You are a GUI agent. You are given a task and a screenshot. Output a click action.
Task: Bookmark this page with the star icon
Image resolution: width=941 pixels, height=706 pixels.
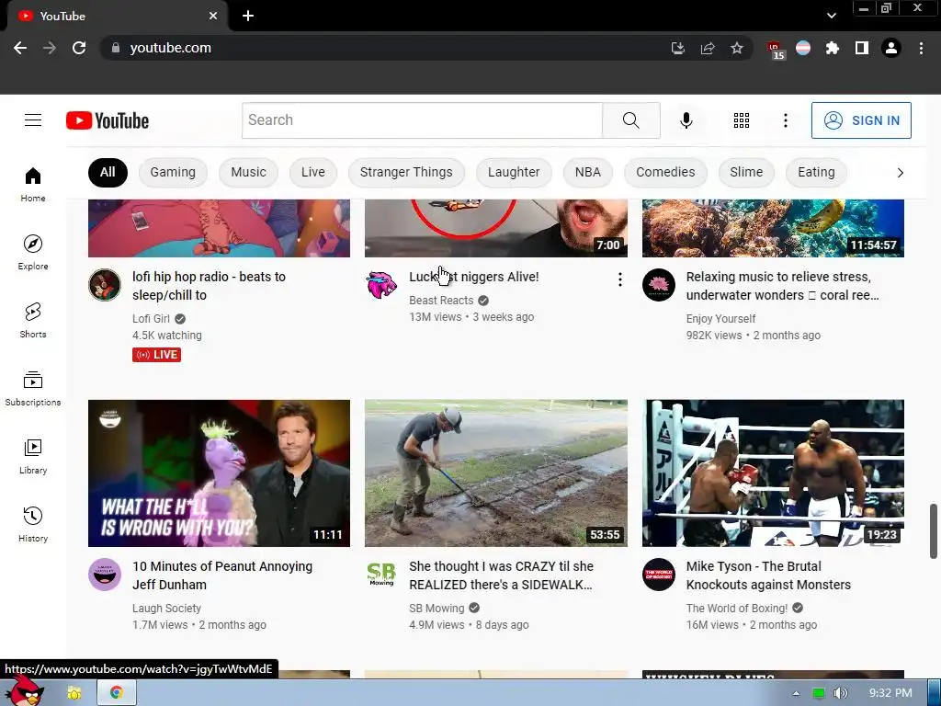737,48
